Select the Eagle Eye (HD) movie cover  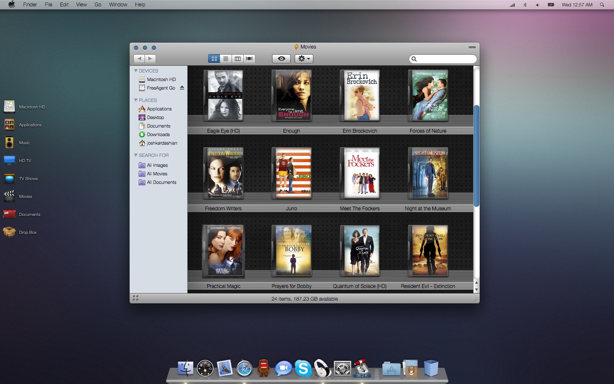click(x=224, y=96)
